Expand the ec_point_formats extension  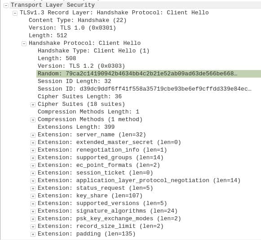[x=33, y=166]
